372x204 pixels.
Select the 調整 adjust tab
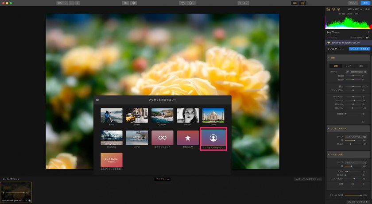[336, 66]
